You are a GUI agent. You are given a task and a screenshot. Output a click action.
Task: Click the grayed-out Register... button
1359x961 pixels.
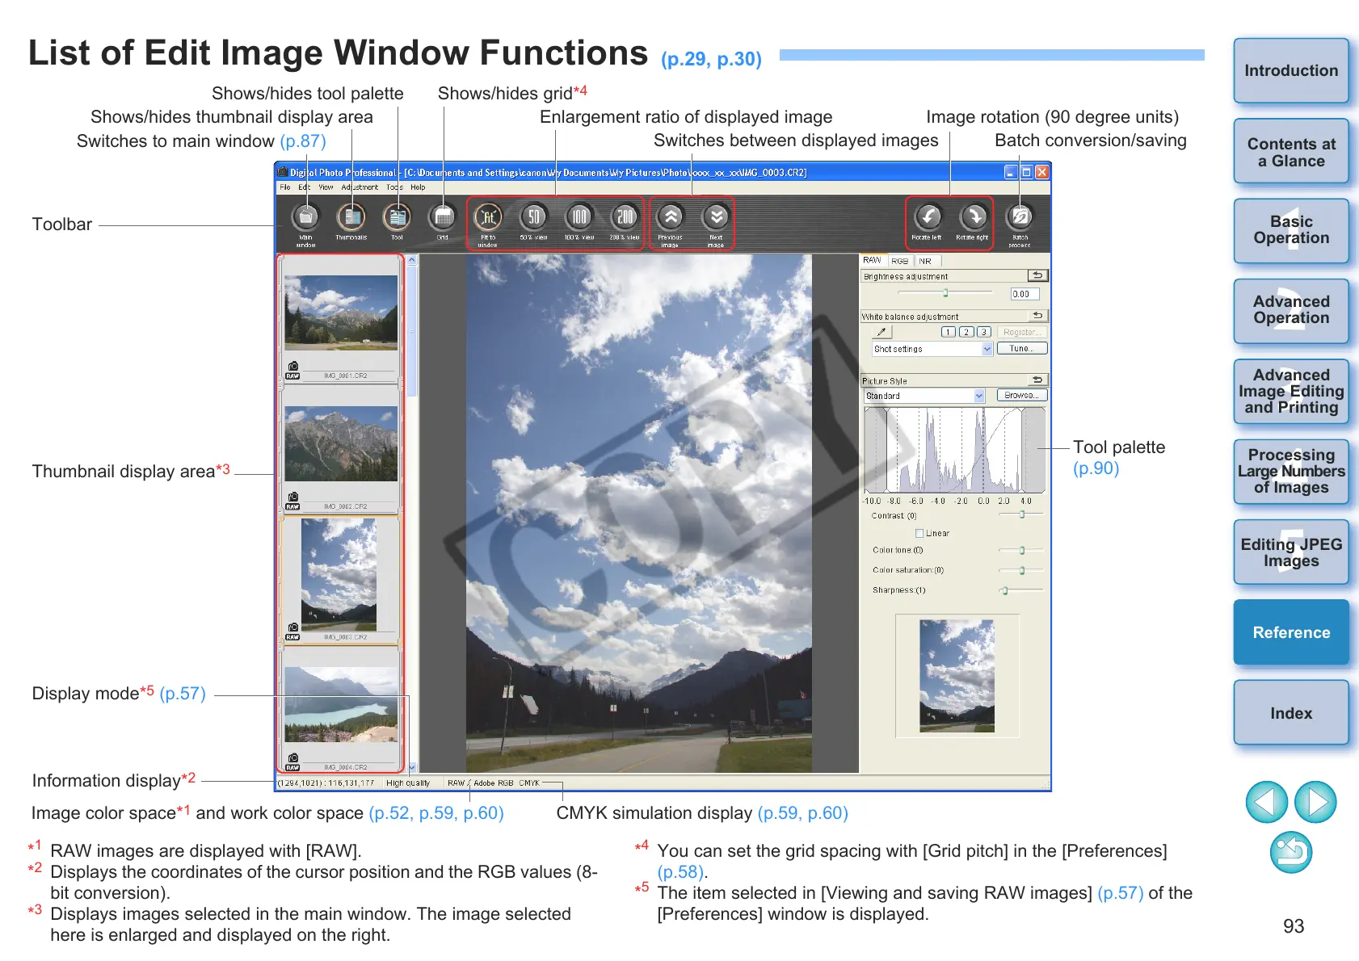tap(1022, 332)
